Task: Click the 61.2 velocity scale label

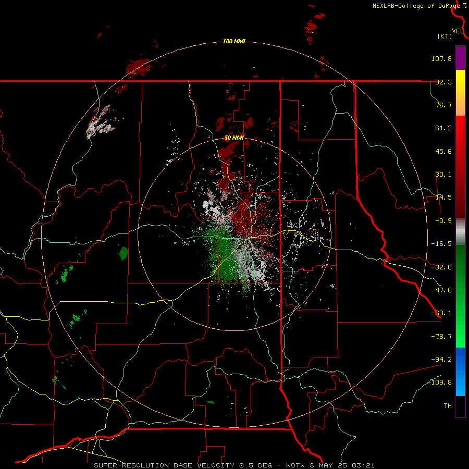Action: coord(443,128)
